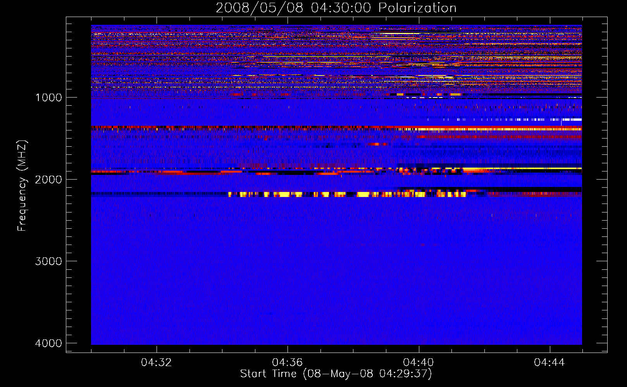This screenshot has height=387, width=627.
Task: Click the 'Frequency (MHZ)' y-axis label
Action: (x=22, y=186)
